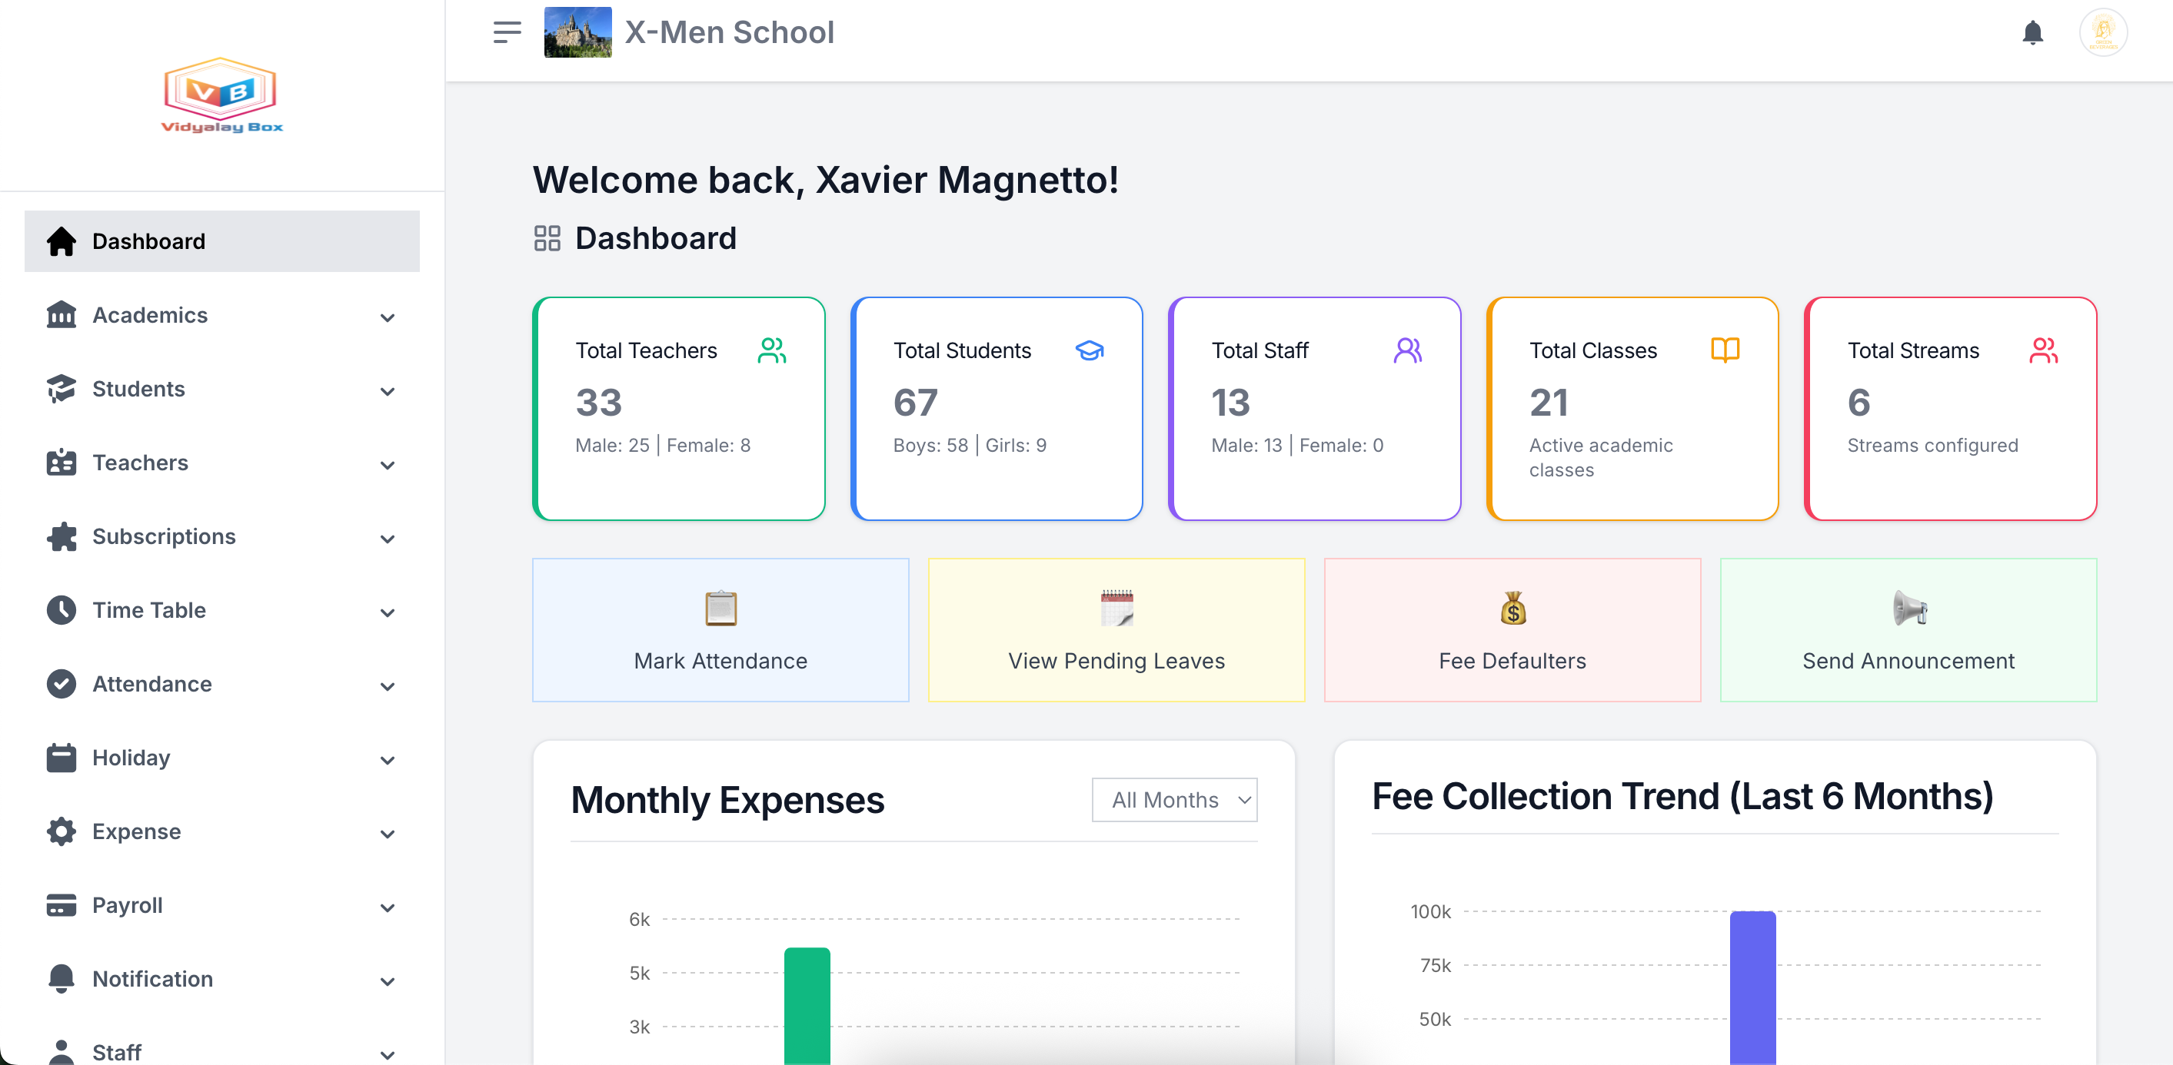Click the X-Men School castle logo
Viewport: 2173px width, 1065px height.
coord(577,32)
